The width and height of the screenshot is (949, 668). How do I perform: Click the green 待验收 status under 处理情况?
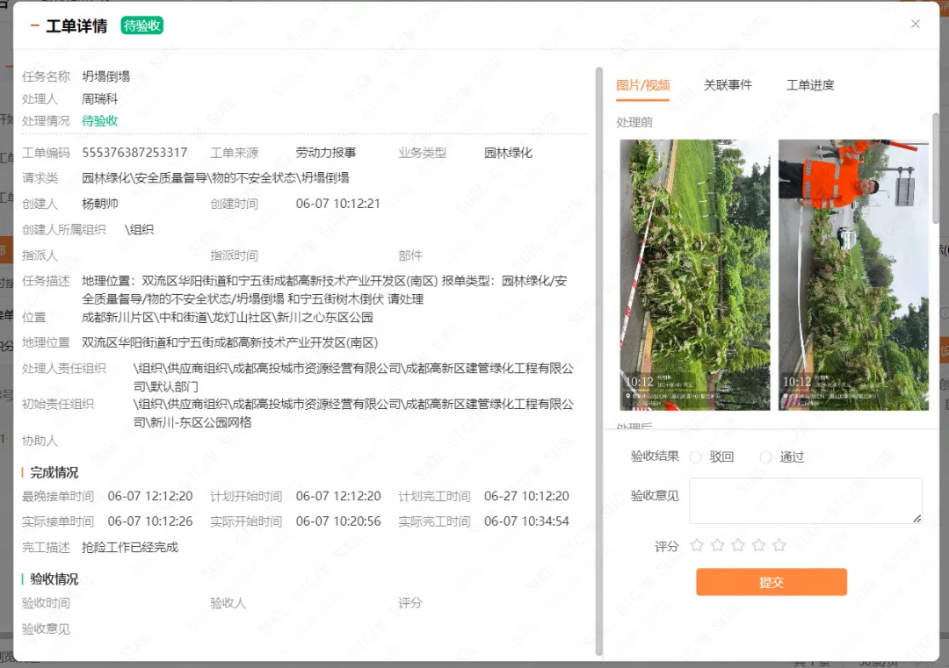(x=100, y=121)
